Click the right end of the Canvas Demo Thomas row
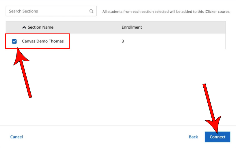The image size is (236, 148). (x=214, y=41)
